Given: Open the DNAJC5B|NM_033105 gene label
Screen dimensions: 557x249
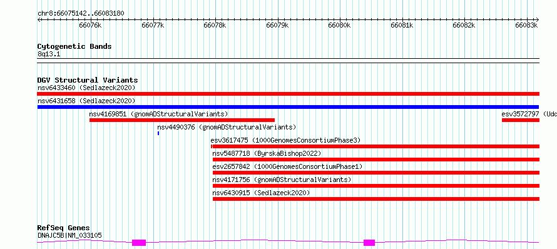Looking at the screenshot, I should 69,235.
